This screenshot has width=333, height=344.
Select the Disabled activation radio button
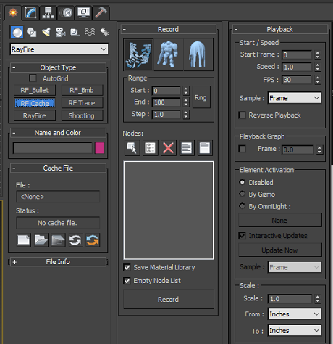coord(242,182)
